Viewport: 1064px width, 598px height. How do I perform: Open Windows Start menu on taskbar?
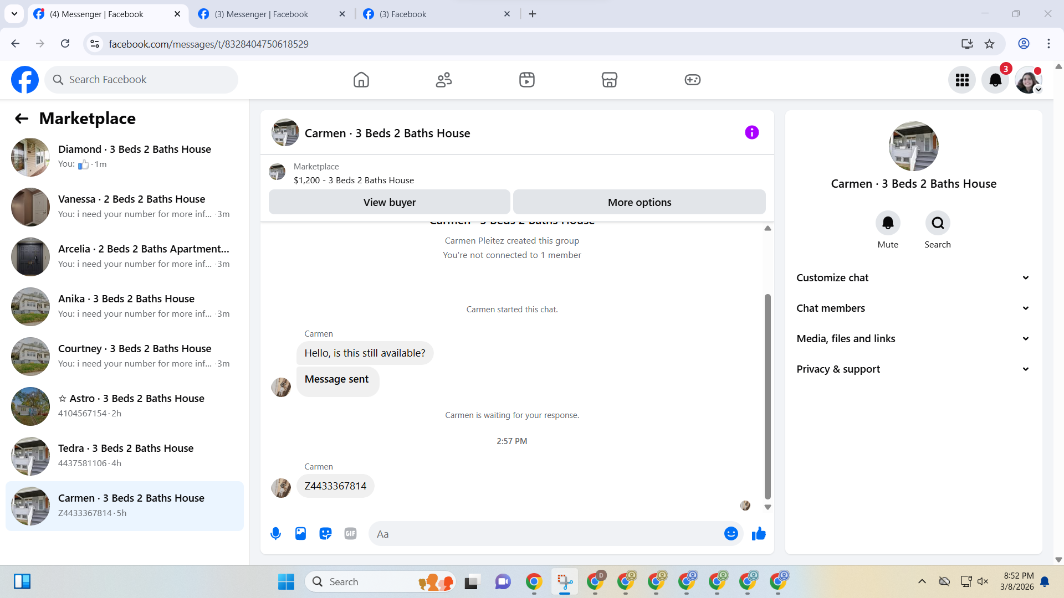pyautogui.click(x=286, y=581)
